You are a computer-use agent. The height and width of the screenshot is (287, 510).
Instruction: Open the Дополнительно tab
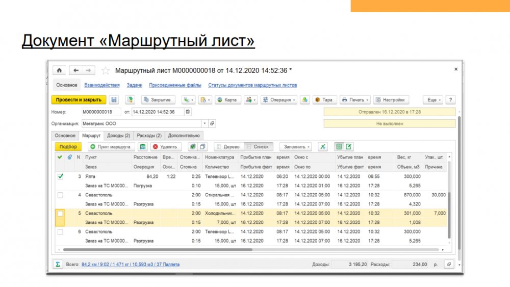[x=185, y=136]
